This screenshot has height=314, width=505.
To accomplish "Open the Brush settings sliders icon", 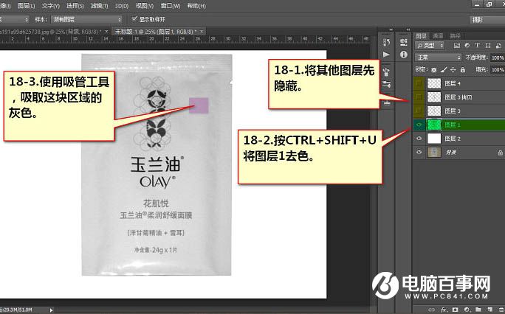I will pyautogui.click(x=386, y=84).
